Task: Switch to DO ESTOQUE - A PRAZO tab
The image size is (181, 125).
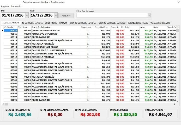Action: coord(56,23)
